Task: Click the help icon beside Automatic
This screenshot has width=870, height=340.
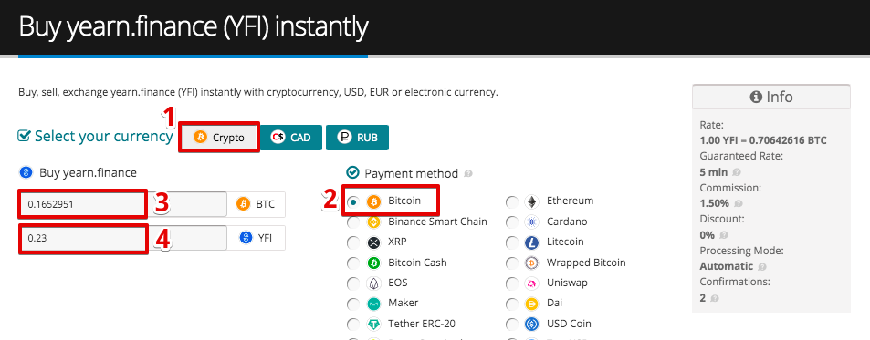Action: pos(762,267)
